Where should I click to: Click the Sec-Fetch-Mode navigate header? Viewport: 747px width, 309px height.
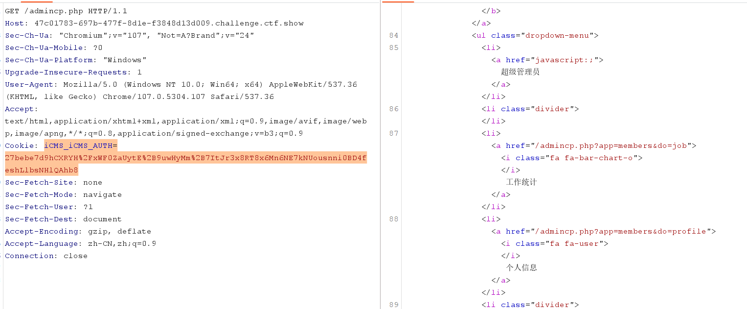click(x=63, y=194)
